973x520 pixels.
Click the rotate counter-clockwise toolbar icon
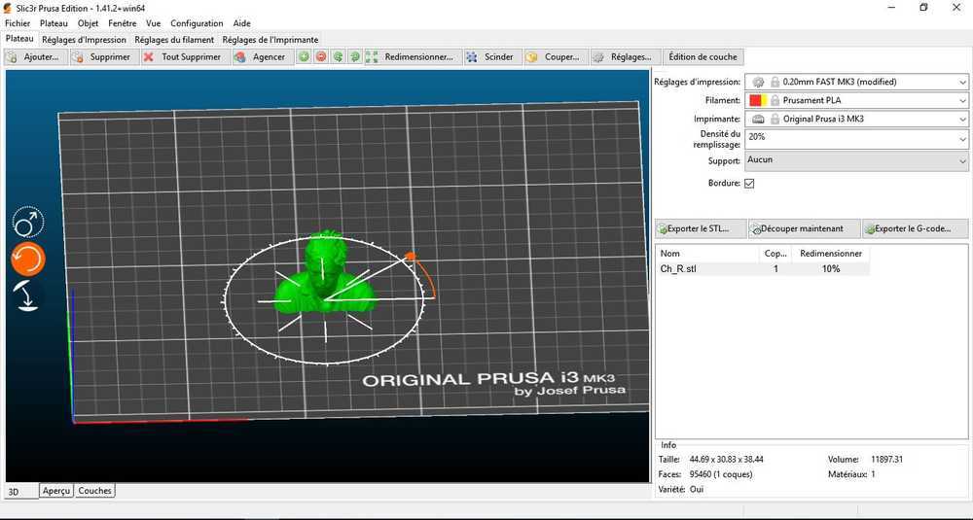[339, 57]
